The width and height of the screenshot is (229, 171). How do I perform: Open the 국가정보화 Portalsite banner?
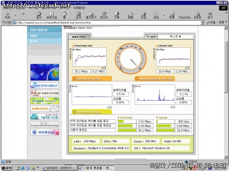44,101
